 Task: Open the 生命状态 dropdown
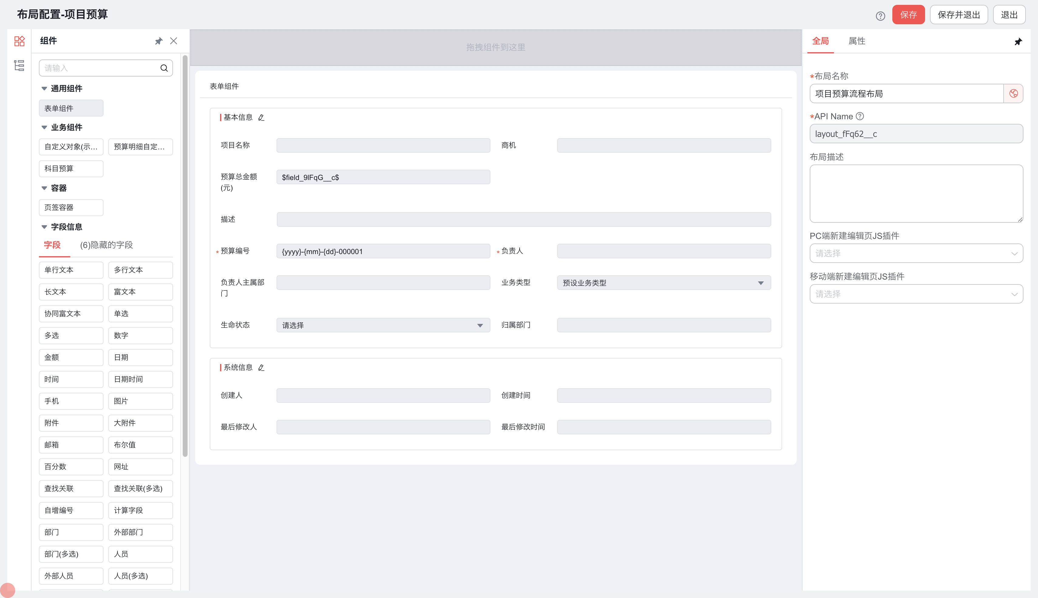[x=383, y=325]
